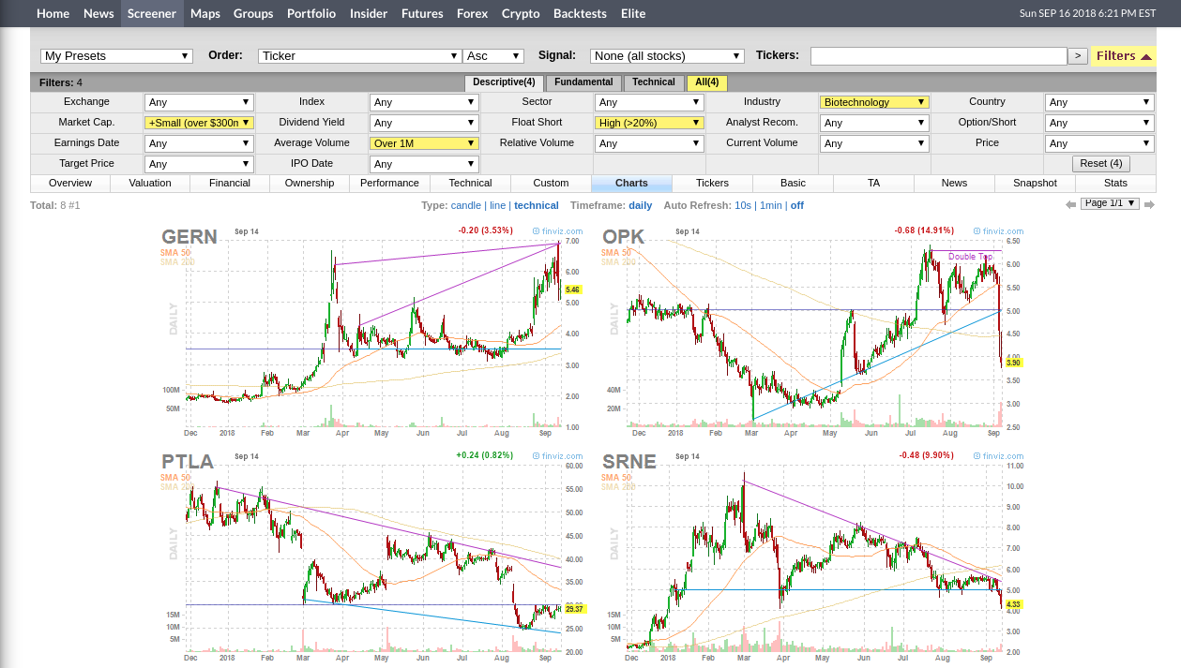Open the Stats view tab
1181x668 pixels.
pyautogui.click(x=1115, y=184)
